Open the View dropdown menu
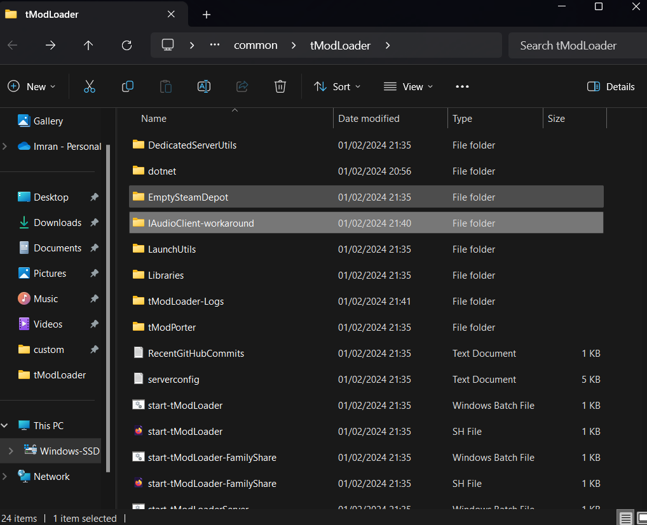Viewport: 647px width, 525px height. (408, 86)
